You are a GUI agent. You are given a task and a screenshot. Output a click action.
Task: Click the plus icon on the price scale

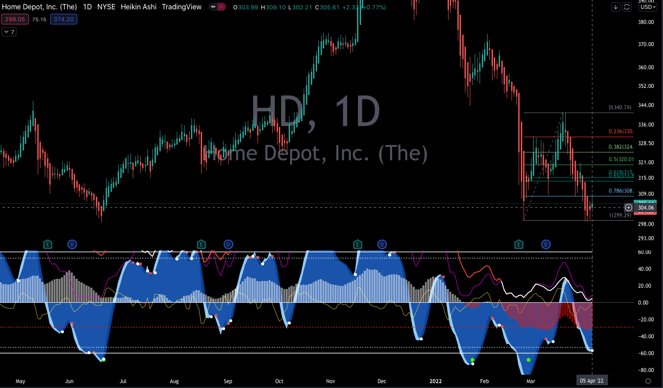click(628, 207)
